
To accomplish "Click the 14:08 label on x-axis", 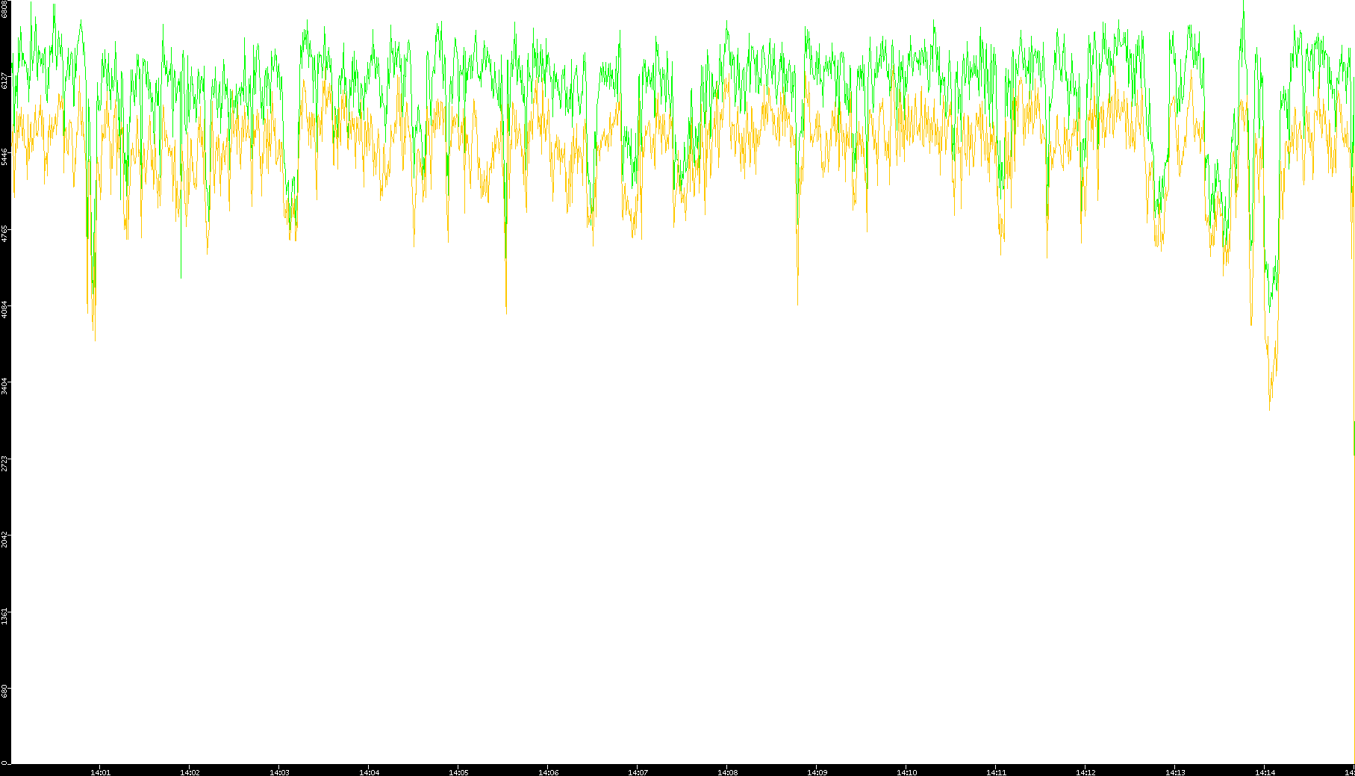I will pos(727,772).
